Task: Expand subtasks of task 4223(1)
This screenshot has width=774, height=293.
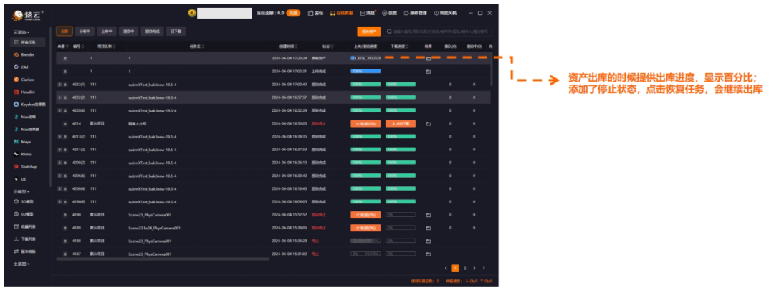Action: (x=59, y=85)
